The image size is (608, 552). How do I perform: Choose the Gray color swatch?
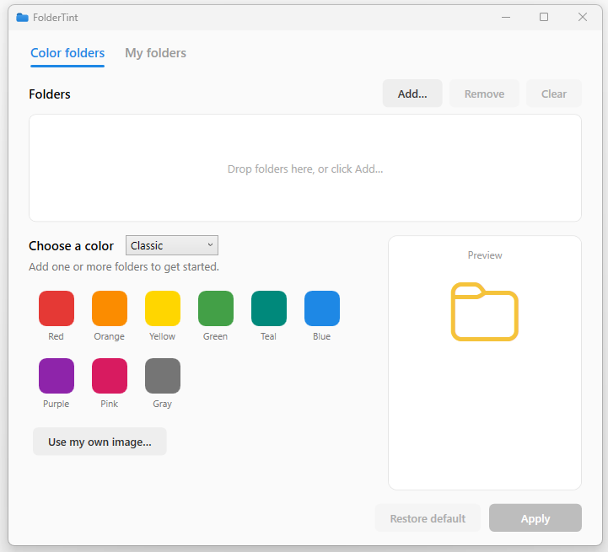163,376
